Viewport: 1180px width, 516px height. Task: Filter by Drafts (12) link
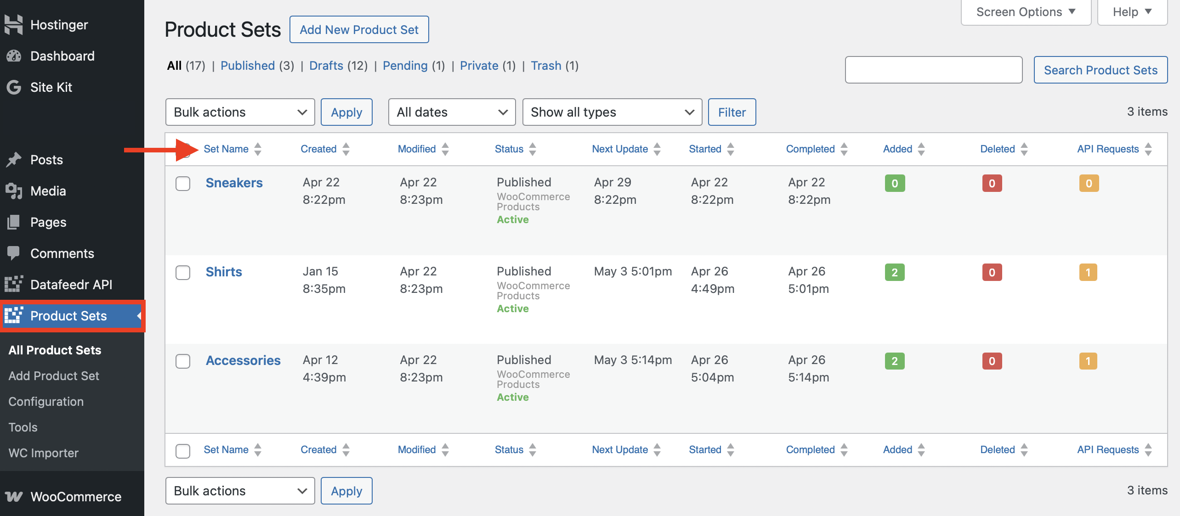pos(338,66)
